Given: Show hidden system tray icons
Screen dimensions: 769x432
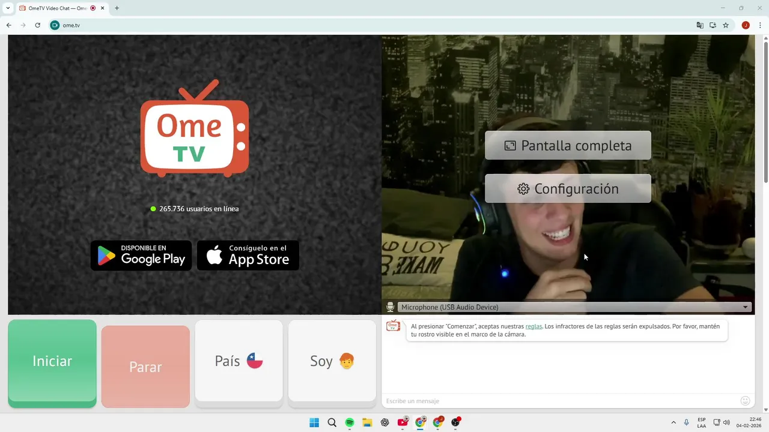Looking at the screenshot, I should [x=673, y=422].
